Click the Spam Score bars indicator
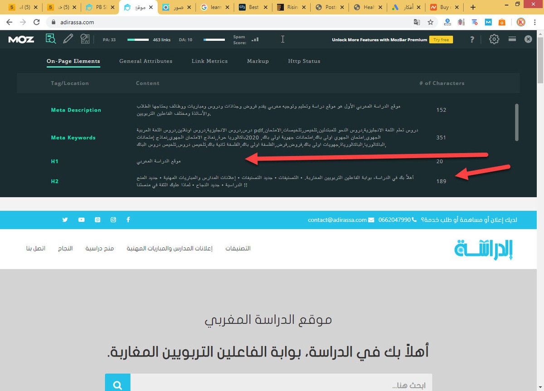 pos(255,39)
